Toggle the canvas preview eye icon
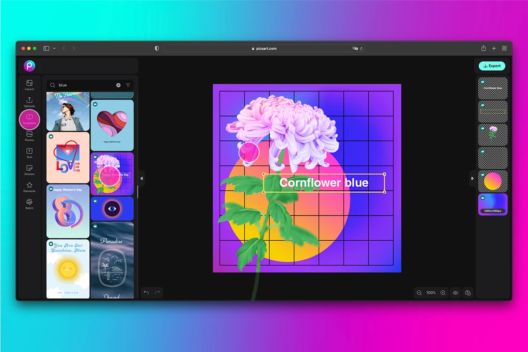Viewport: 528px width, 352px height. pos(455,293)
